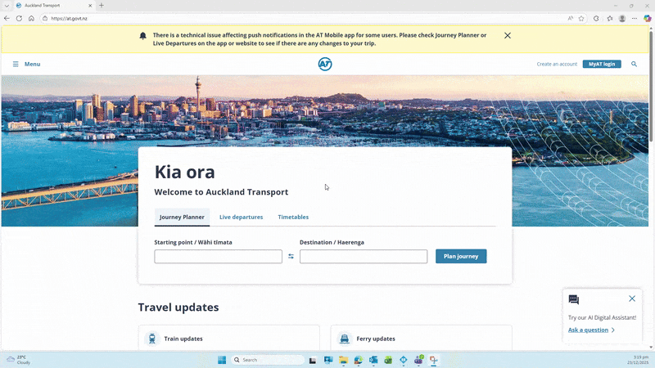Open the site search magnifier icon
The height and width of the screenshot is (368, 655).
[x=634, y=64]
